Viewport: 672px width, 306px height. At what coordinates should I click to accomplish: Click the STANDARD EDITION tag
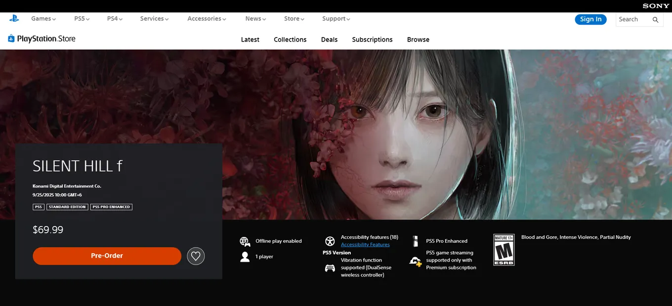coord(67,207)
